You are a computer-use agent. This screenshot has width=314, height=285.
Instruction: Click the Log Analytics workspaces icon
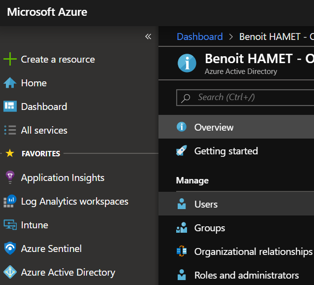pos(10,201)
